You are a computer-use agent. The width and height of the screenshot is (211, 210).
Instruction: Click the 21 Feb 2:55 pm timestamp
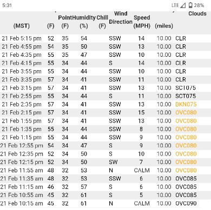[x=22, y=96]
